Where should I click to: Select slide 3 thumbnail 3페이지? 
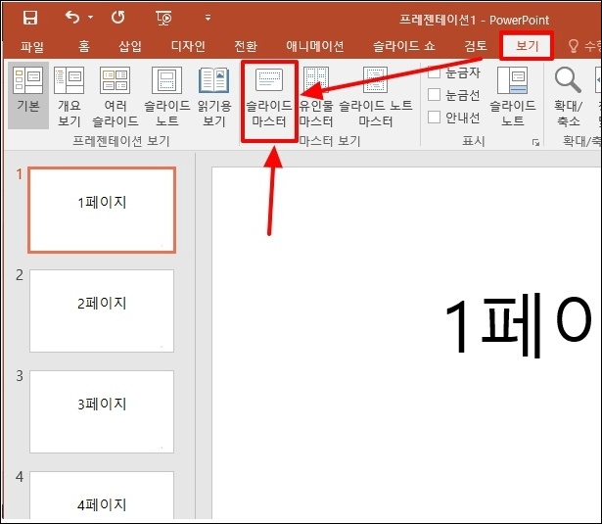(102, 411)
